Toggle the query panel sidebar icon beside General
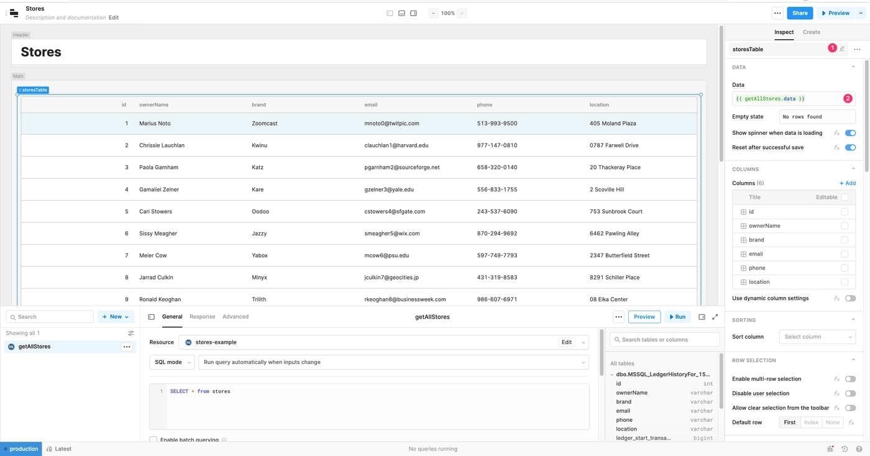Viewport: 870px width, 456px height. pyautogui.click(x=151, y=317)
